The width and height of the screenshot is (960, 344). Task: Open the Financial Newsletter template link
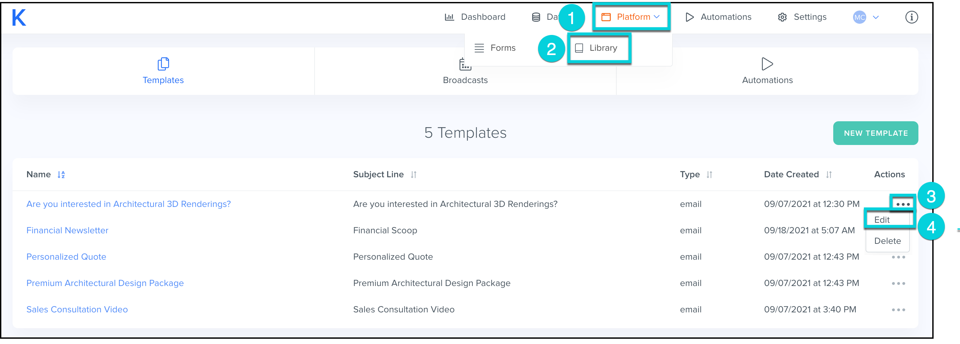tap(67, 231)
